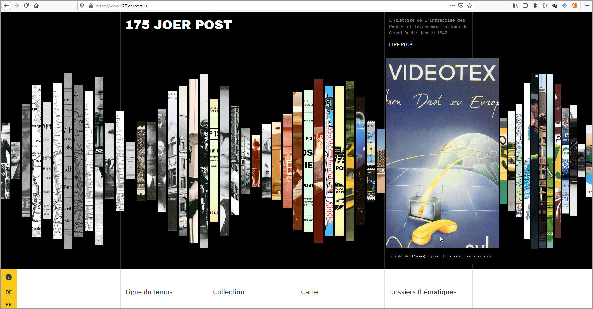
Task: Click the blue diamond extension icon
Action: 565,6
